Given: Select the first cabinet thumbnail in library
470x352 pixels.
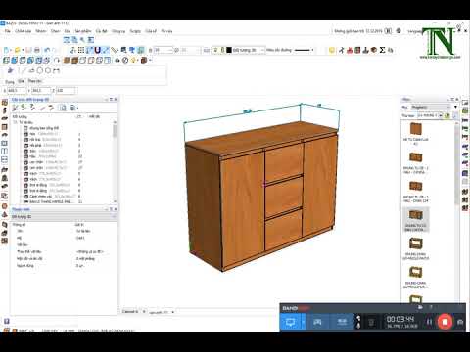Looking at the screenshot, I should [416, 129].
